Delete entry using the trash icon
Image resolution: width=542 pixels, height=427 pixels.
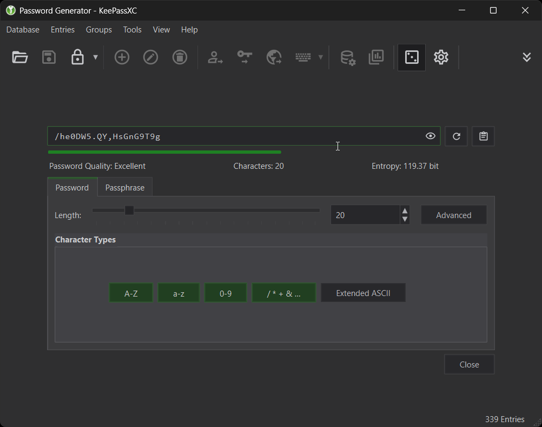[180, 57]
